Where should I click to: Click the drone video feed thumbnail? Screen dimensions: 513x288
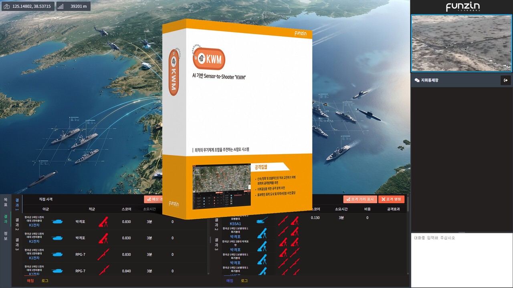[461, 43]
